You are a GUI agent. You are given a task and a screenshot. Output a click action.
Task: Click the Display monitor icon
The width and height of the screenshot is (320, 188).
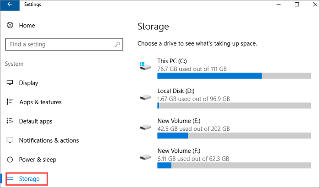[10, 83]
